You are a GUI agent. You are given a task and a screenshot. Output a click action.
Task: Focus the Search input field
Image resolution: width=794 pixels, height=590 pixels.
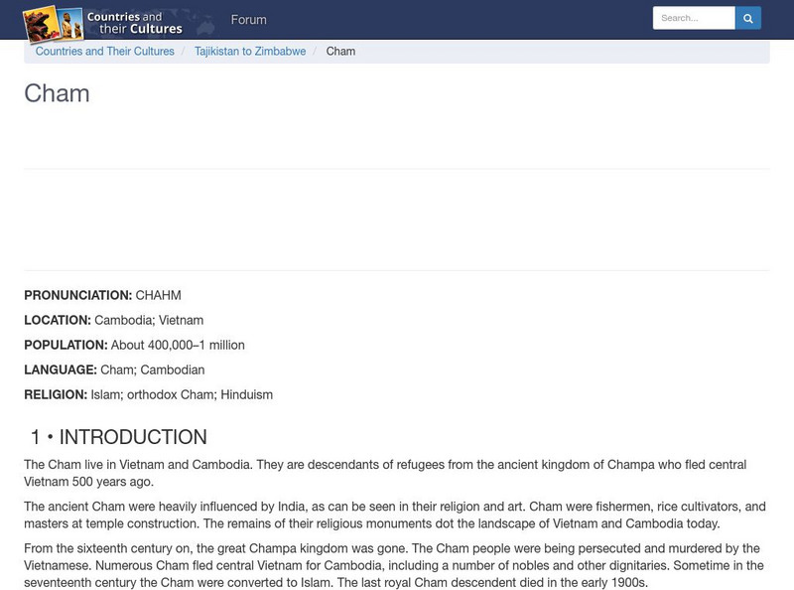click(694, 18)
